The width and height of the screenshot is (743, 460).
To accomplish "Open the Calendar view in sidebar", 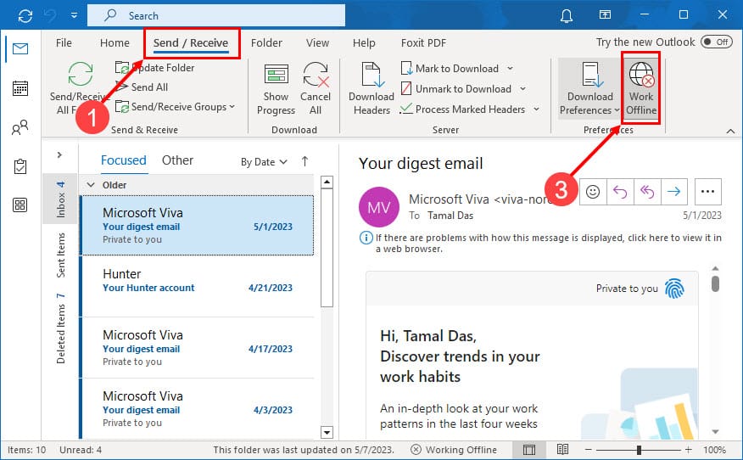I will pos(20,88).
